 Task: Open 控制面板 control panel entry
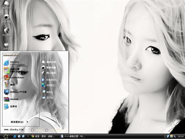pos(50,80)
